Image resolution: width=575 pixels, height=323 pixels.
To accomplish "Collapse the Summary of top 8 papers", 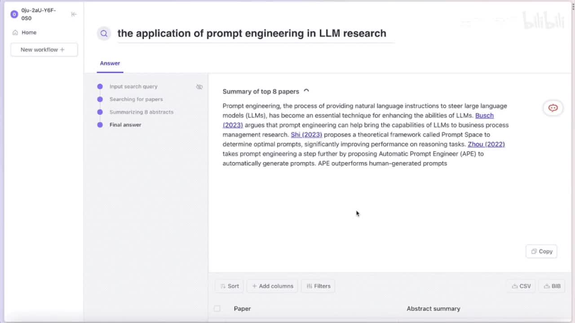I will click(306, 91).
